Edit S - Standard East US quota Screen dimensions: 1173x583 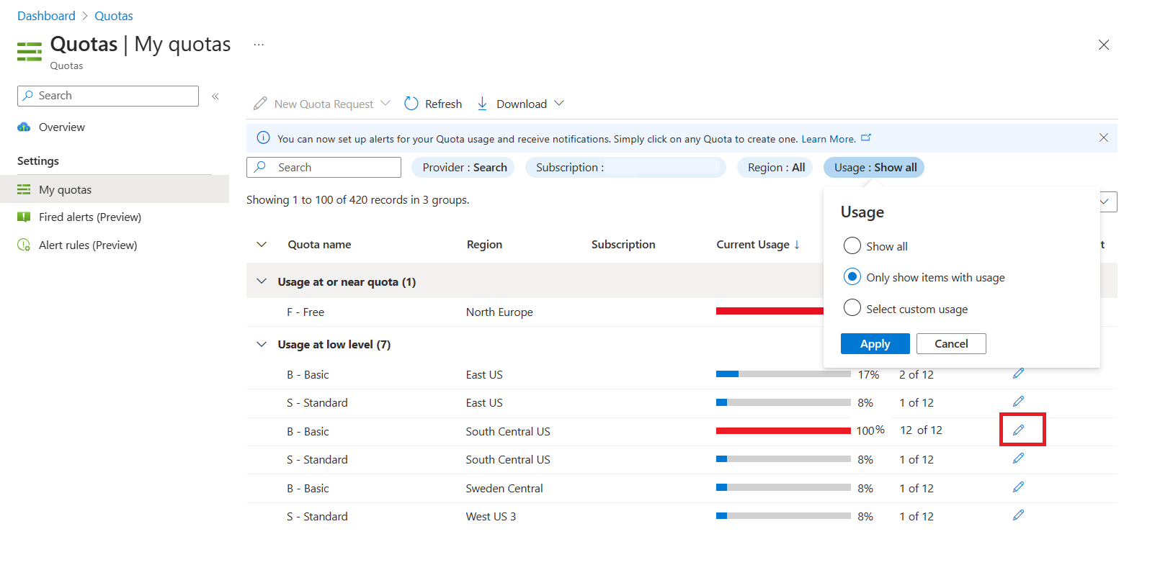pos(1018,401)
